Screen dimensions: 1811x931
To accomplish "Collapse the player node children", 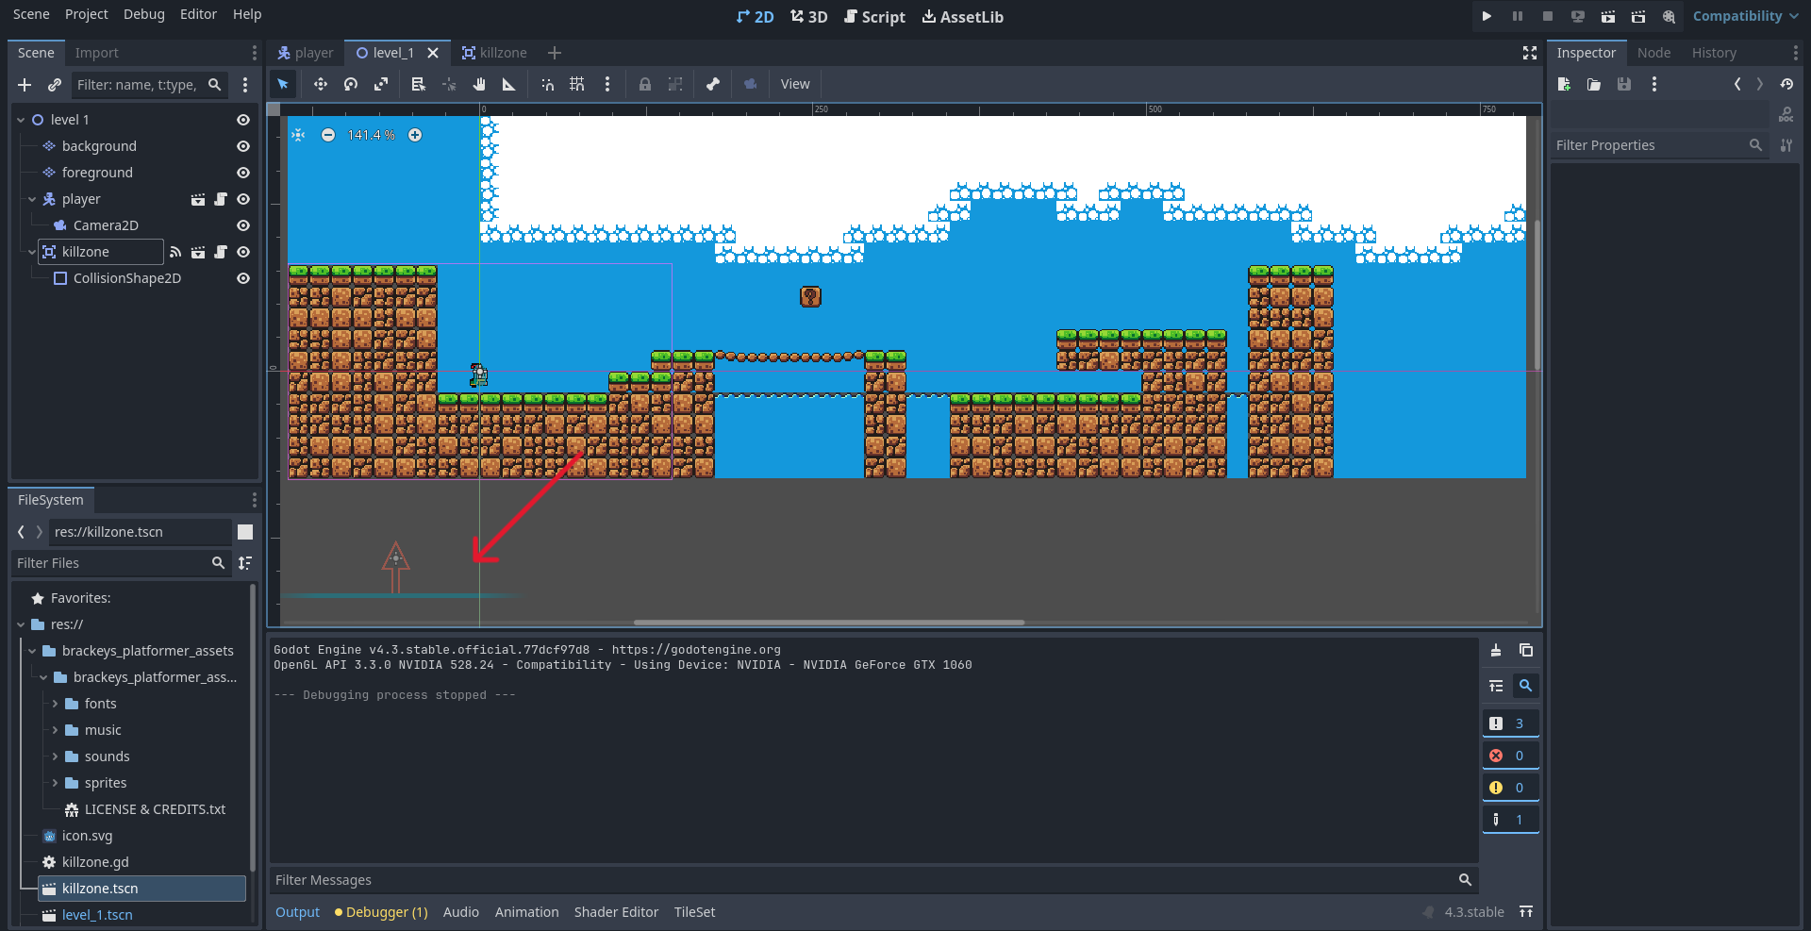I will 32,199.
